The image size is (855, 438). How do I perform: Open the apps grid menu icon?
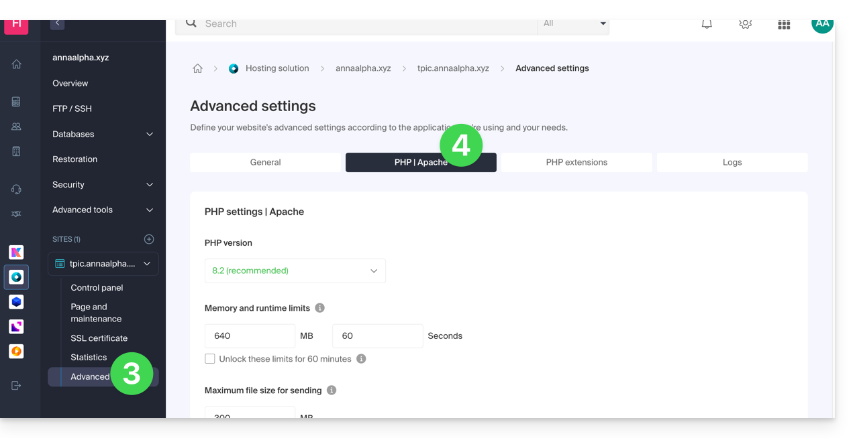(783, 25)
